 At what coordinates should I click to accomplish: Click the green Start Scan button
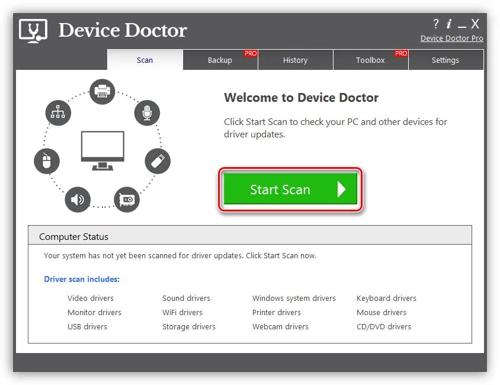[x=290, y=190]
